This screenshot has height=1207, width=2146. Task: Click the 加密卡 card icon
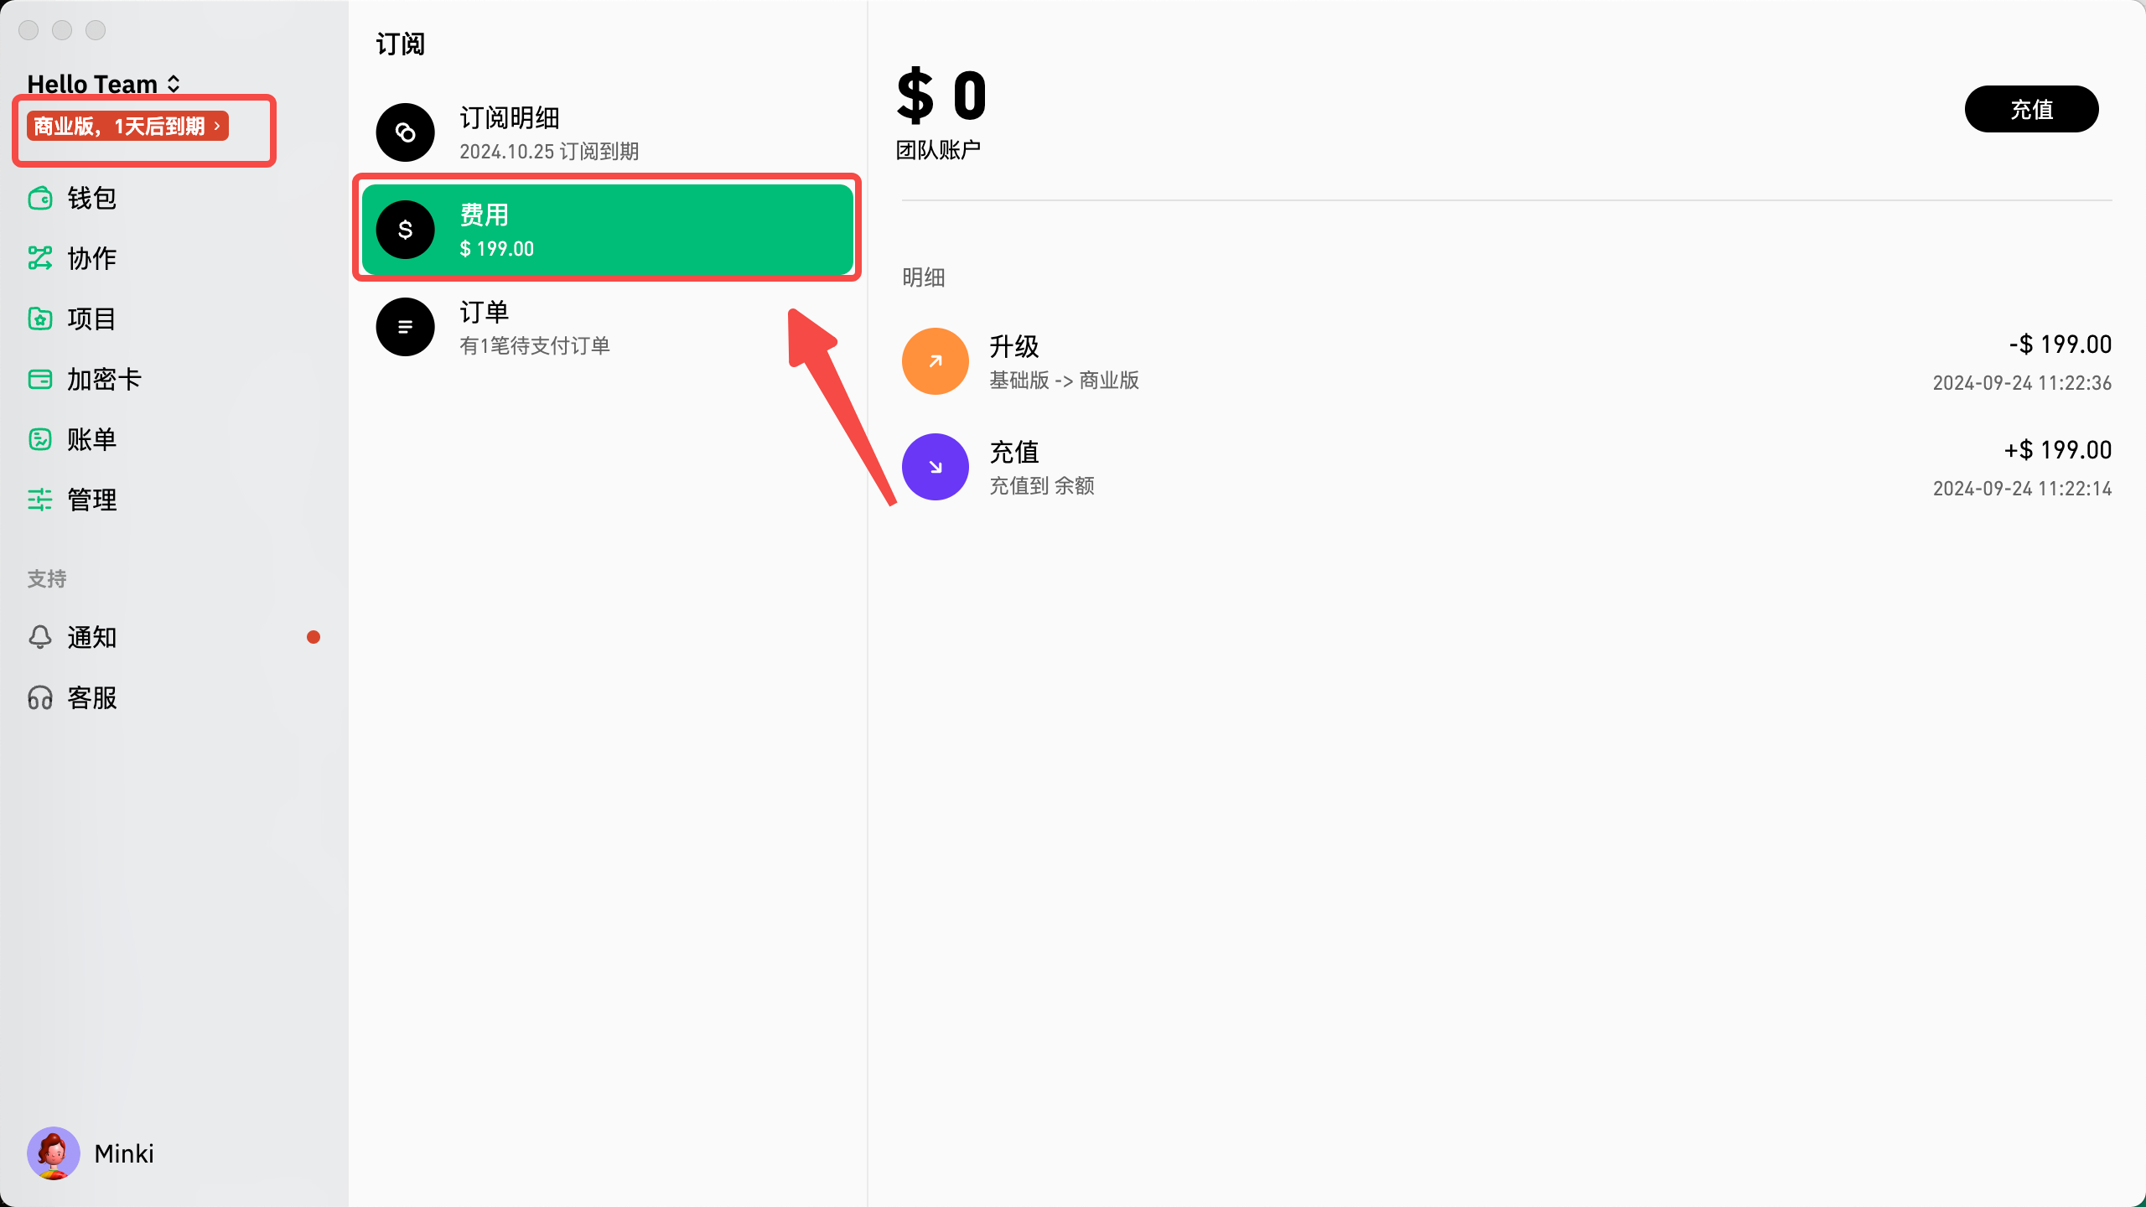tap(40, 379)
